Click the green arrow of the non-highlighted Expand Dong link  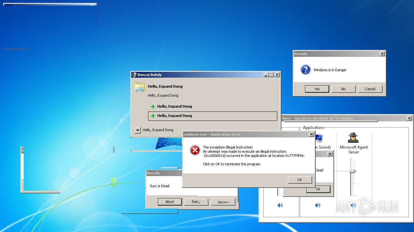tap(153, 106)
